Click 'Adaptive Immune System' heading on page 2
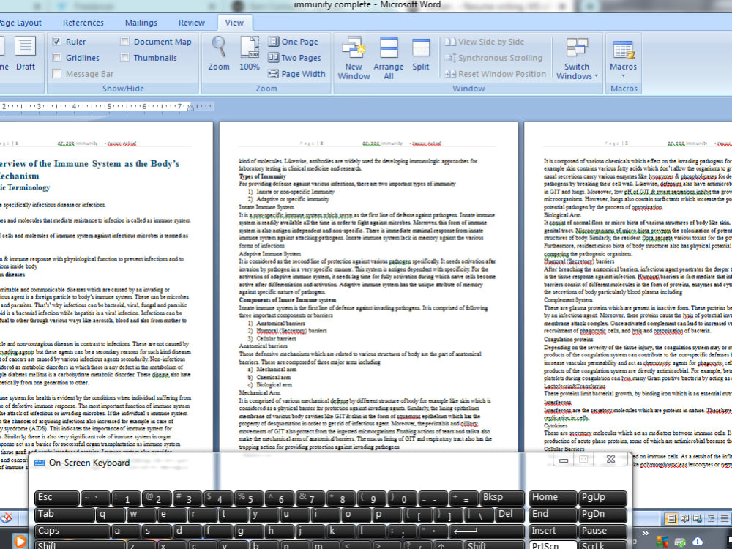 [270, 254]
